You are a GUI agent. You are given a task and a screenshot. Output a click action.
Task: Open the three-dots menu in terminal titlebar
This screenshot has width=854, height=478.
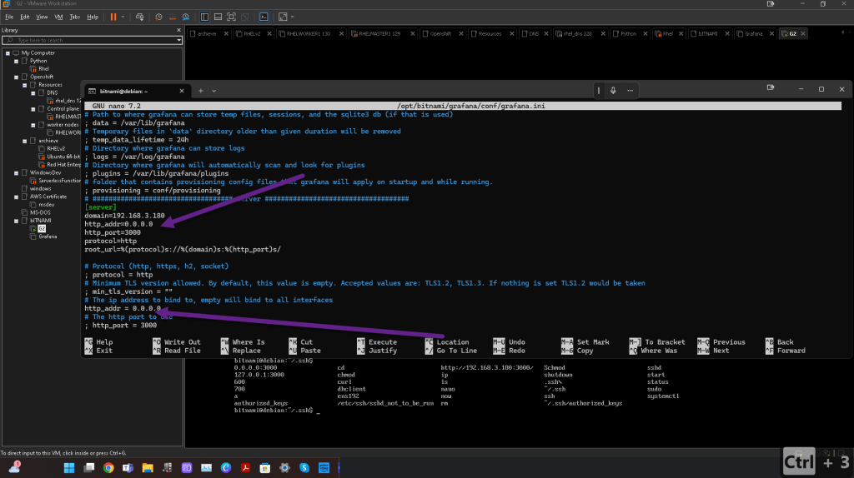point(630,90)
